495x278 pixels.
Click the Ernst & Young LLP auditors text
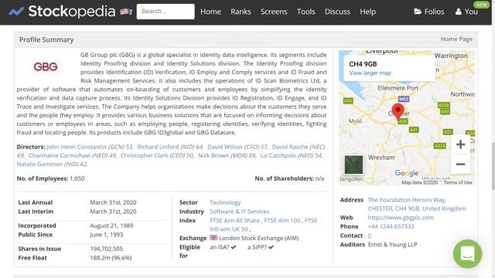392,245
